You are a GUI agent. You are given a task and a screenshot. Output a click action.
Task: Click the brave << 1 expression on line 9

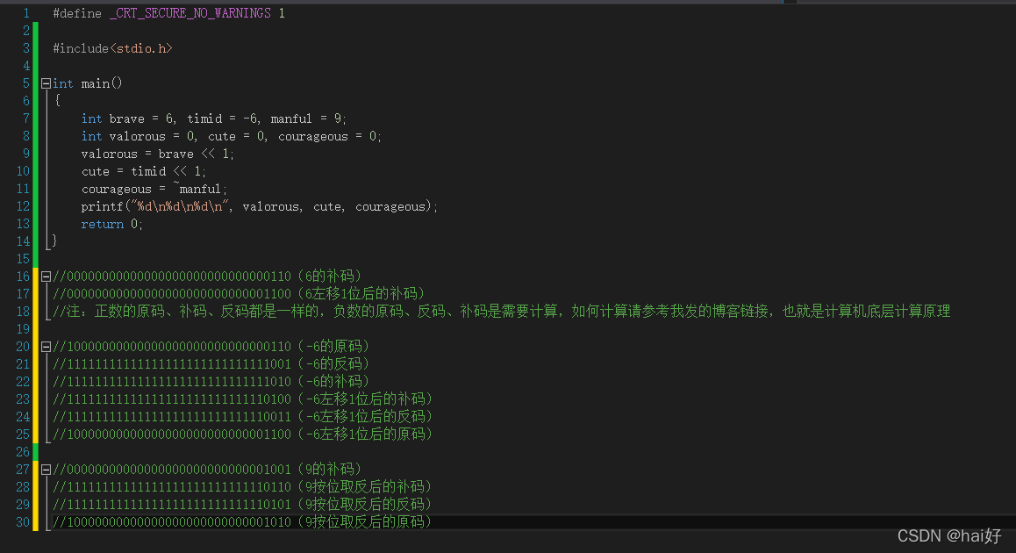click(x=194, y=154)
